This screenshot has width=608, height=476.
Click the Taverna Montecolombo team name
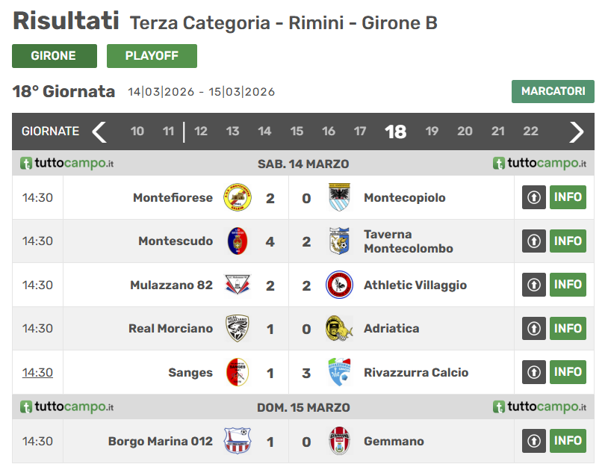pos(408,241)
